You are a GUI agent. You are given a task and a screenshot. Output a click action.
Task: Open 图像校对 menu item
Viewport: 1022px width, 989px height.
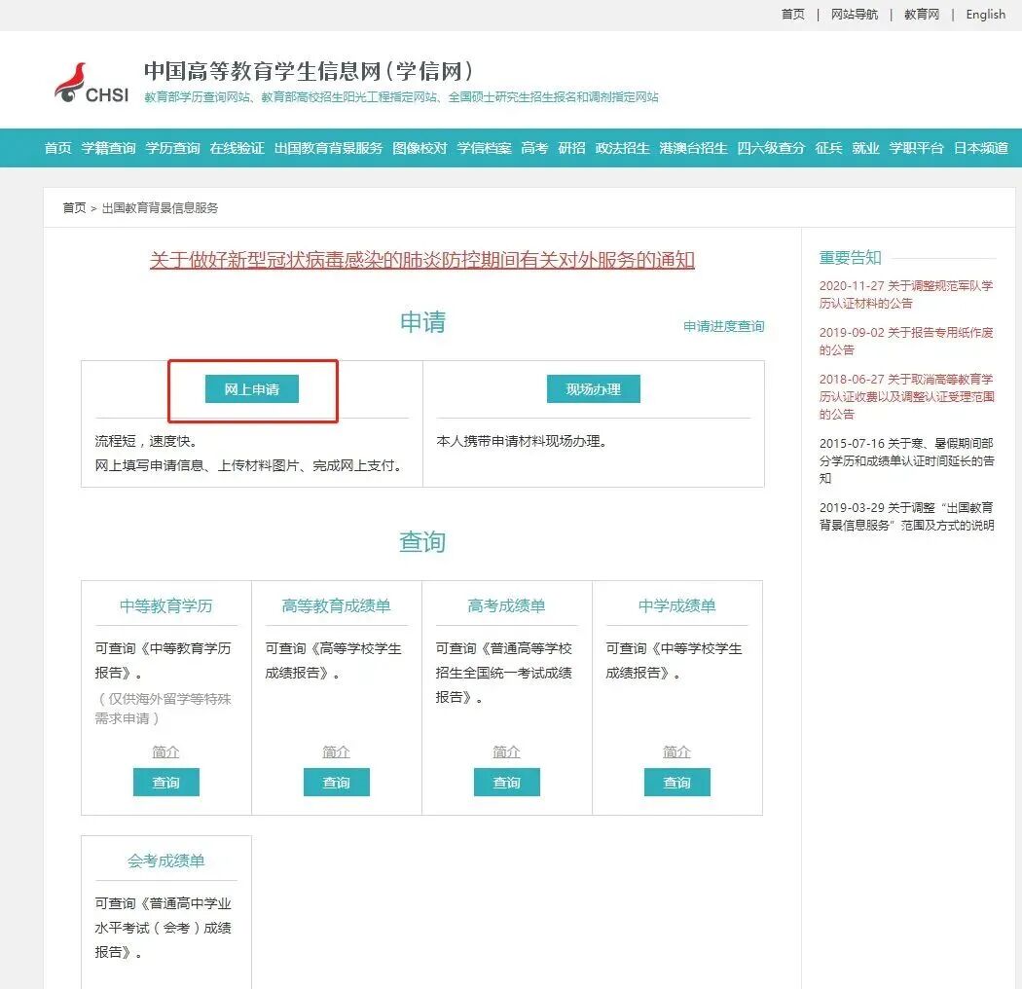point(420,148)
